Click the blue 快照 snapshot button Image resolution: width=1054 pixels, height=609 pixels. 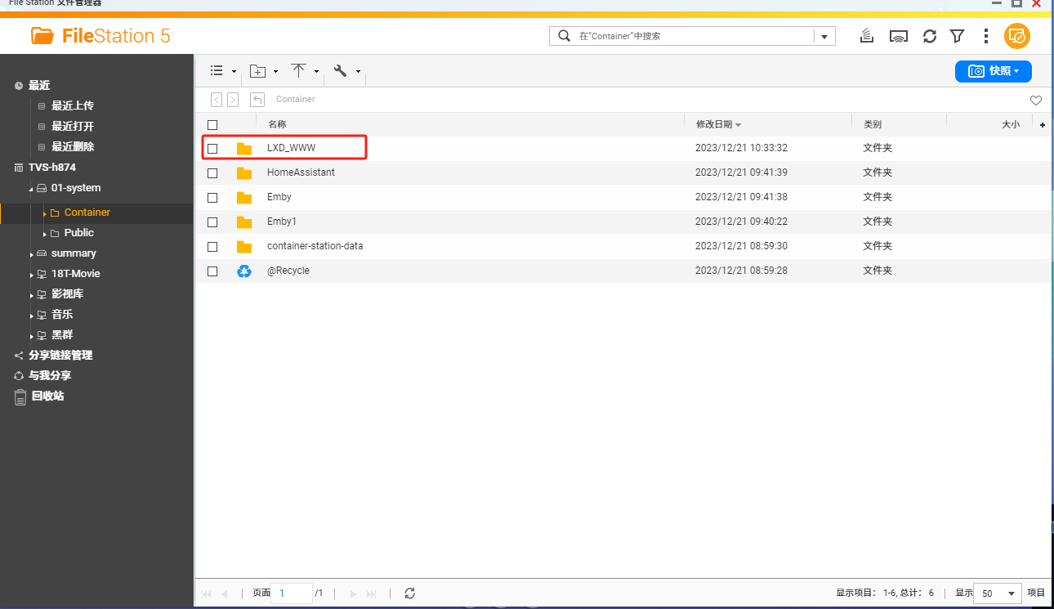click(993, 71)
